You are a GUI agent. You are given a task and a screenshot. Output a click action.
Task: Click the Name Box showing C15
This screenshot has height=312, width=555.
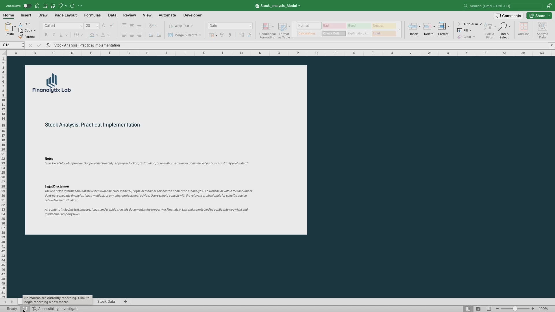[12, 45]
